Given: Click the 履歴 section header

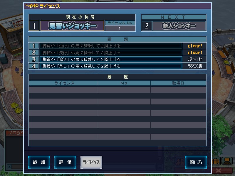Looking at the screenshot, I should point(117,77).
